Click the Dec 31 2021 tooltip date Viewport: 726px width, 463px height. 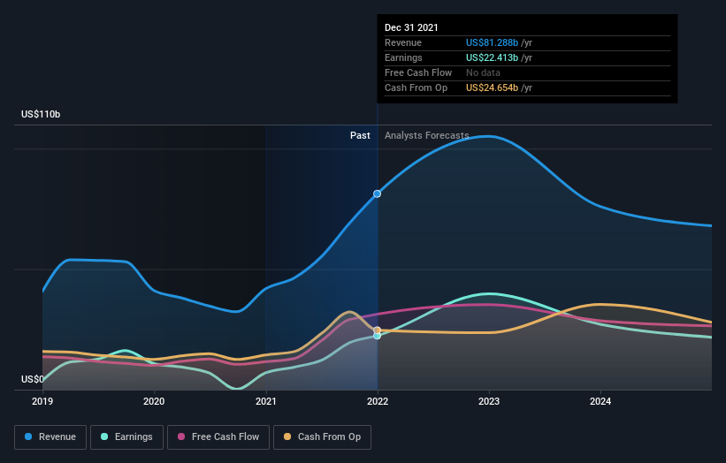[411, 27]
